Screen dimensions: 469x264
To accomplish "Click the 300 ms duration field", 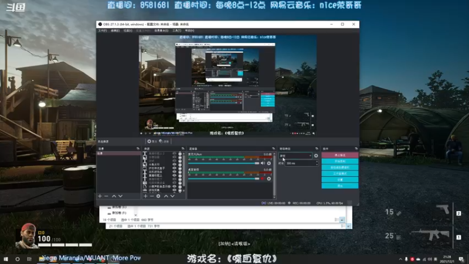I will (x=300, y=164).
